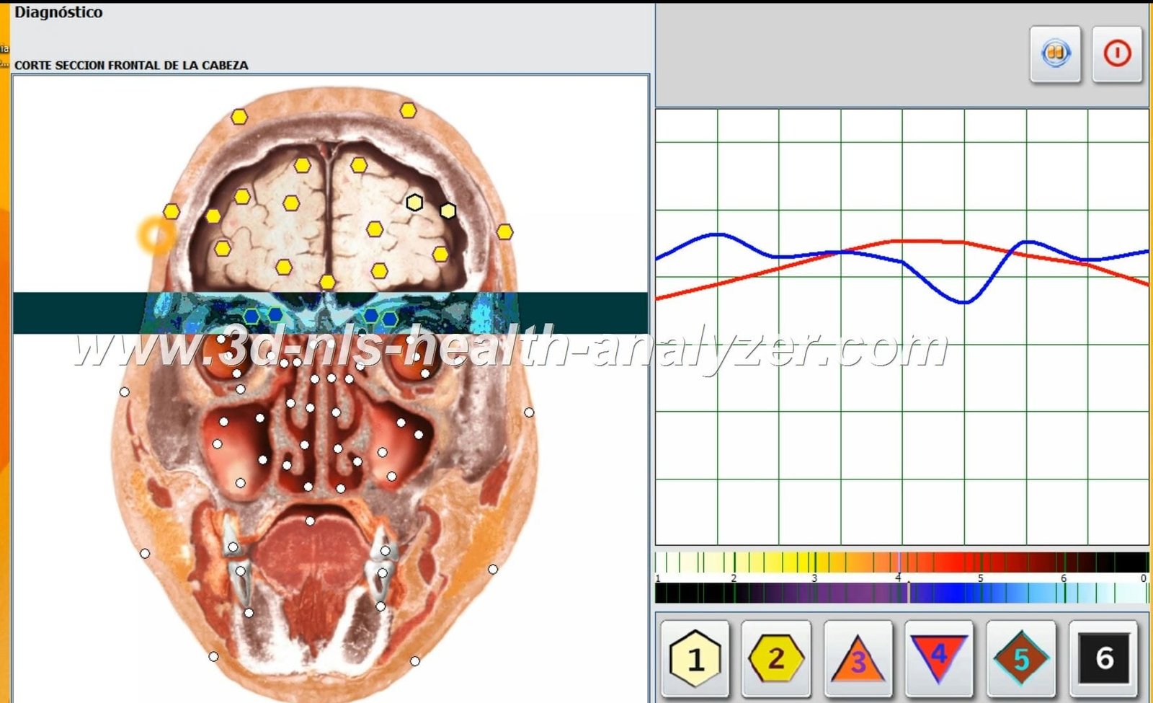Click the purple-to-blue lower color scale bar
The image size is (1153, 703).
(x=901, y=593)
